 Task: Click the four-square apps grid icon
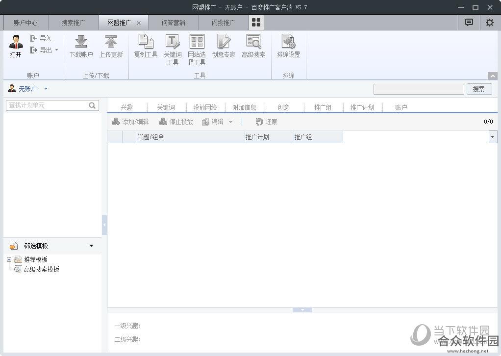256,23
